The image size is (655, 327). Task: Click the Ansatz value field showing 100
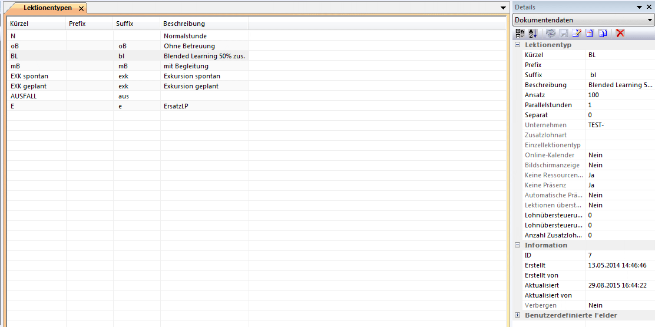tap(618, 95)
